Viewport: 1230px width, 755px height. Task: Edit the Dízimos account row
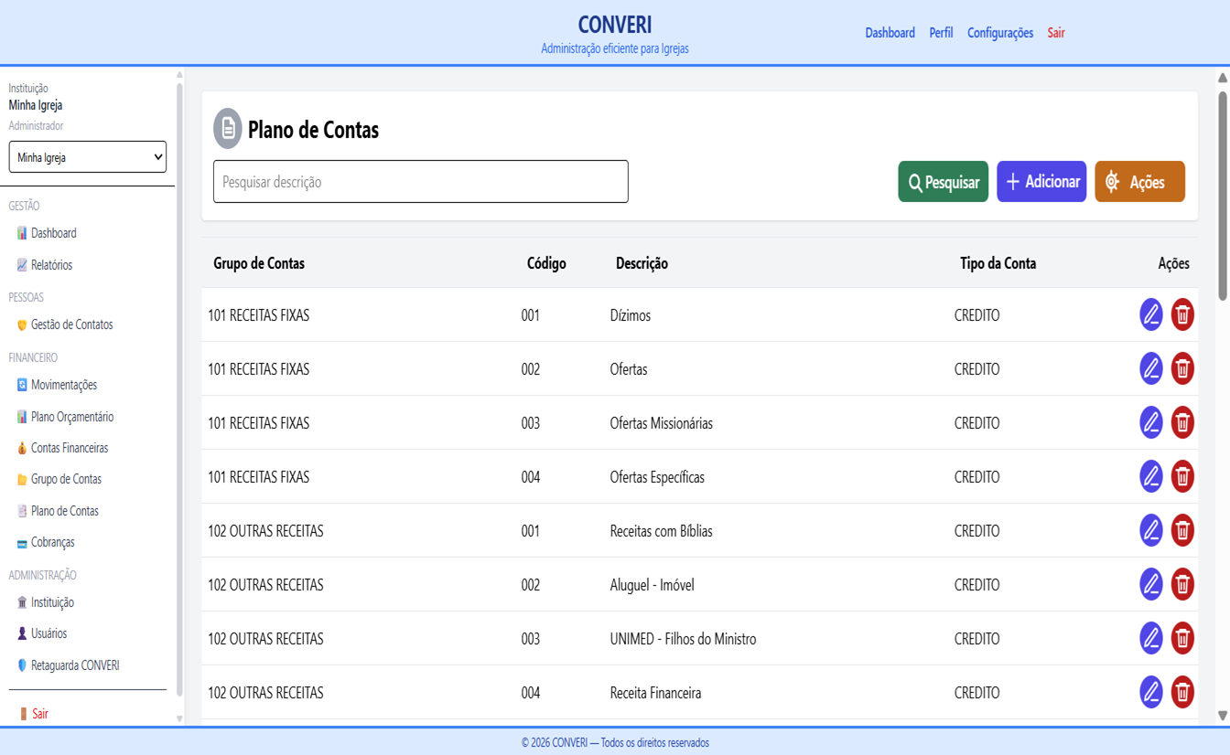(1151, 314)
